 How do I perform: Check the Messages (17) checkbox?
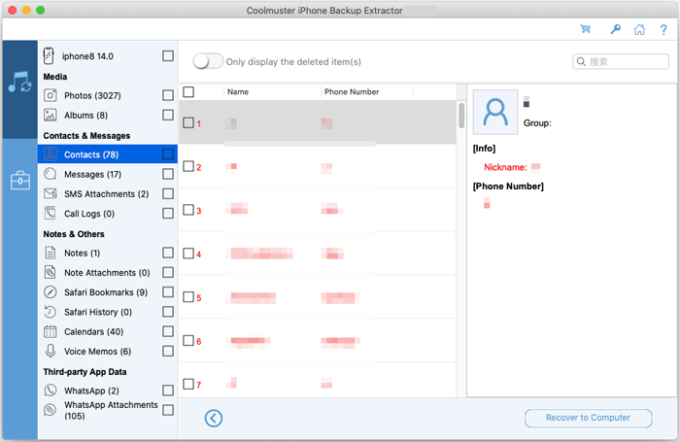pyautogui.click(x=168, y=174)
